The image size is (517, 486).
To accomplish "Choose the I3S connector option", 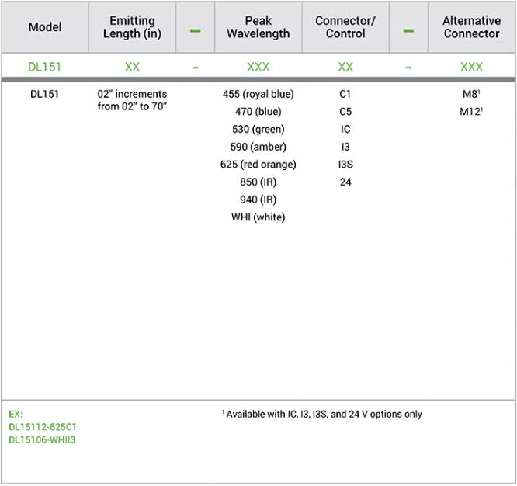I will tap(345, 165).
